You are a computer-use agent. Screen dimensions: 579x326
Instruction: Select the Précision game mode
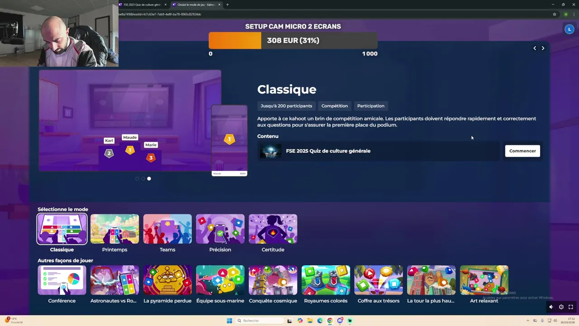pos(220,229)
